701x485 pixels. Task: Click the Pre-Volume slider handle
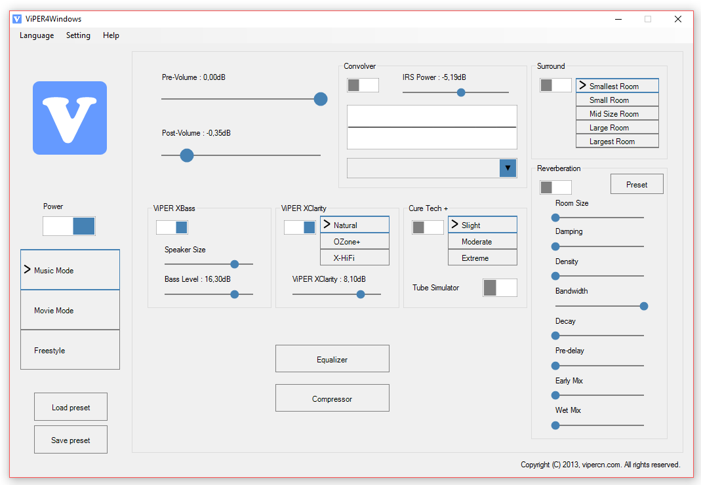(321, 99)
